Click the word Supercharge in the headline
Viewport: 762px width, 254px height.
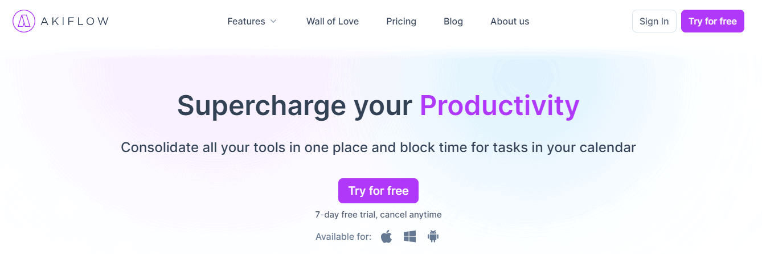click(x=261, y=106)
